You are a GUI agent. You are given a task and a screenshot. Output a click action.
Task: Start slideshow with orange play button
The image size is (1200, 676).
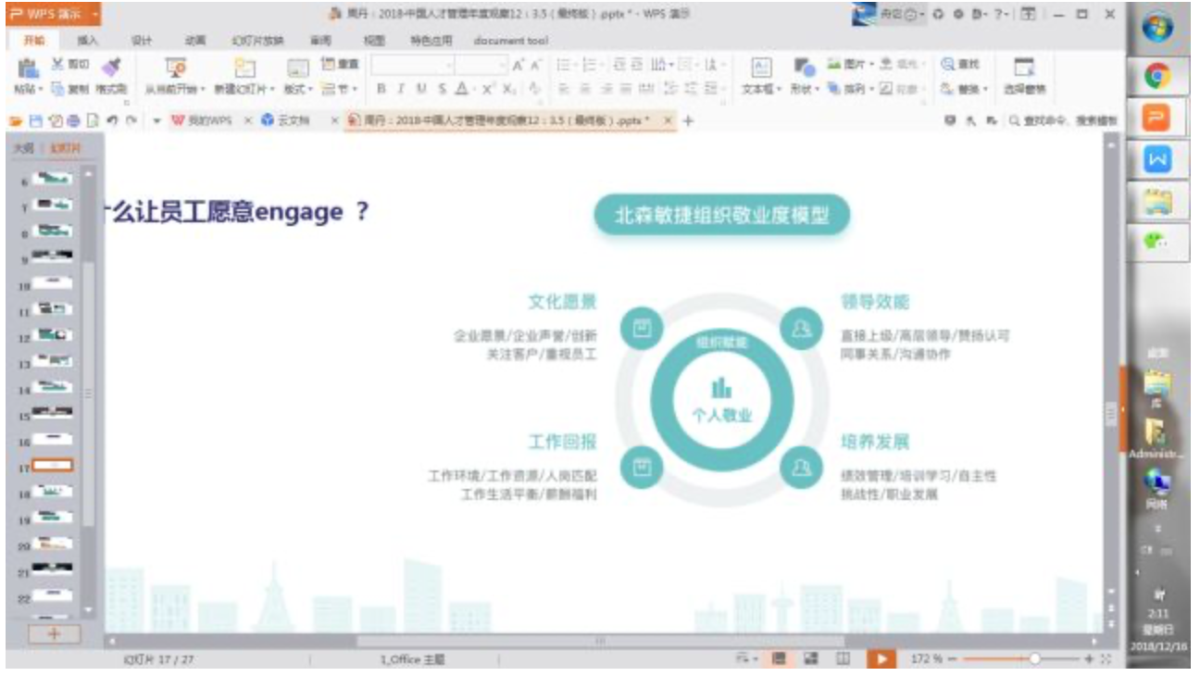click(881, 658)
